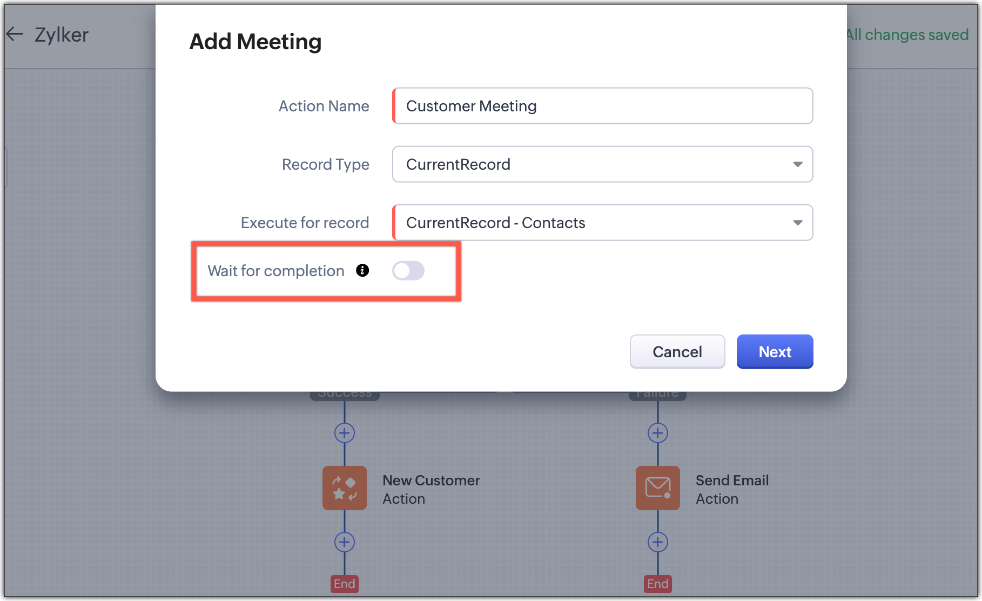Click plus icon above Send Email Action
This screenshot has height=601, width=982.
[657, 433]
